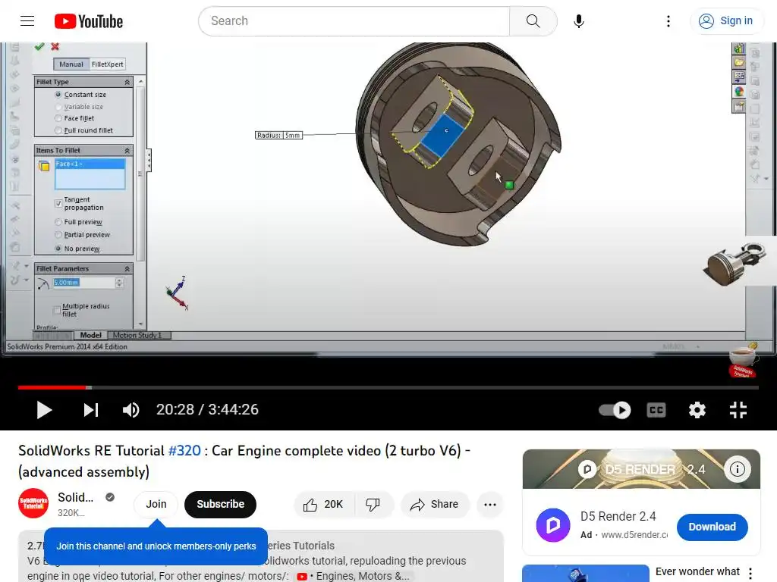Subscribe to the channel
Viewport: 777px width, 582px height.
coord(220,504)
